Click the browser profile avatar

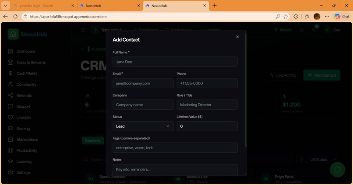(317, 17)
